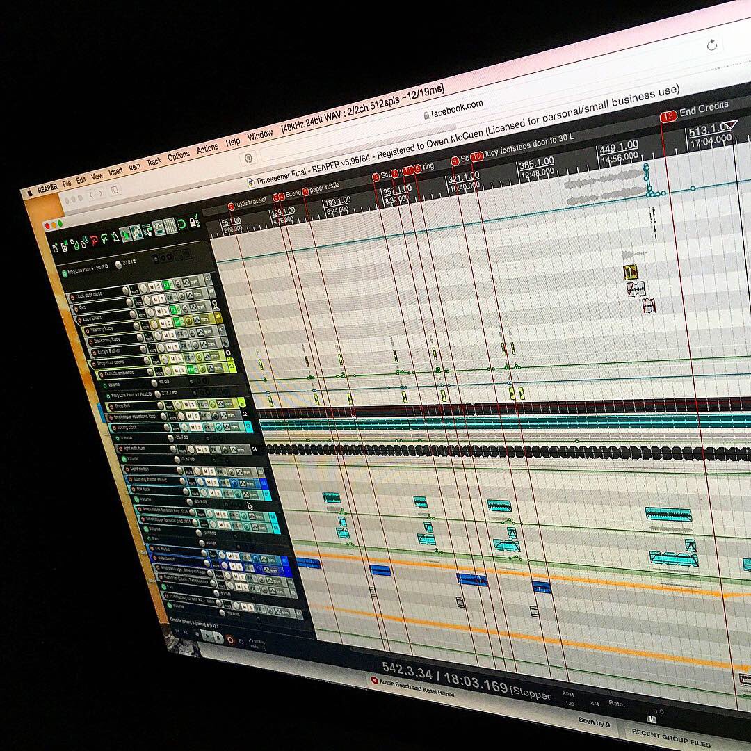Toggle the Item Grouping toolbar icon

pos(136,232)
